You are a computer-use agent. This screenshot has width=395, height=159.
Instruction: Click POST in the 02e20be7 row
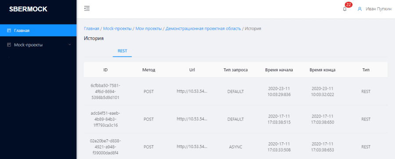pyautogui.click(x=149, y=147)
